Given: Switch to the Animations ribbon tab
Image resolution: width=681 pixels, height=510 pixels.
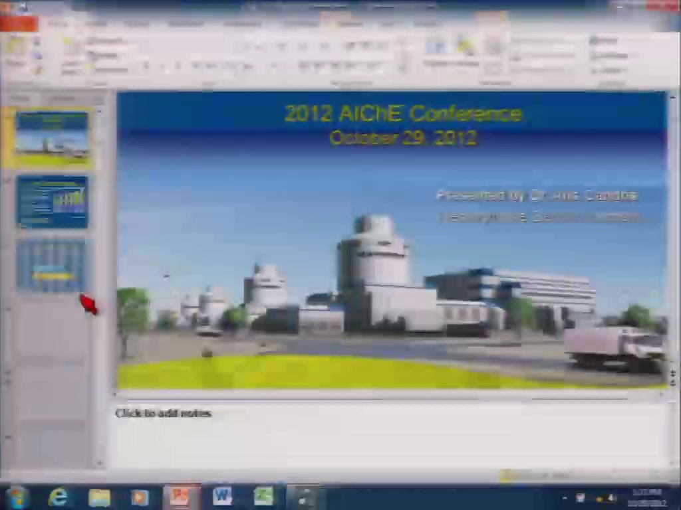Looking at the screenshot, I should (x=242, y=24).
